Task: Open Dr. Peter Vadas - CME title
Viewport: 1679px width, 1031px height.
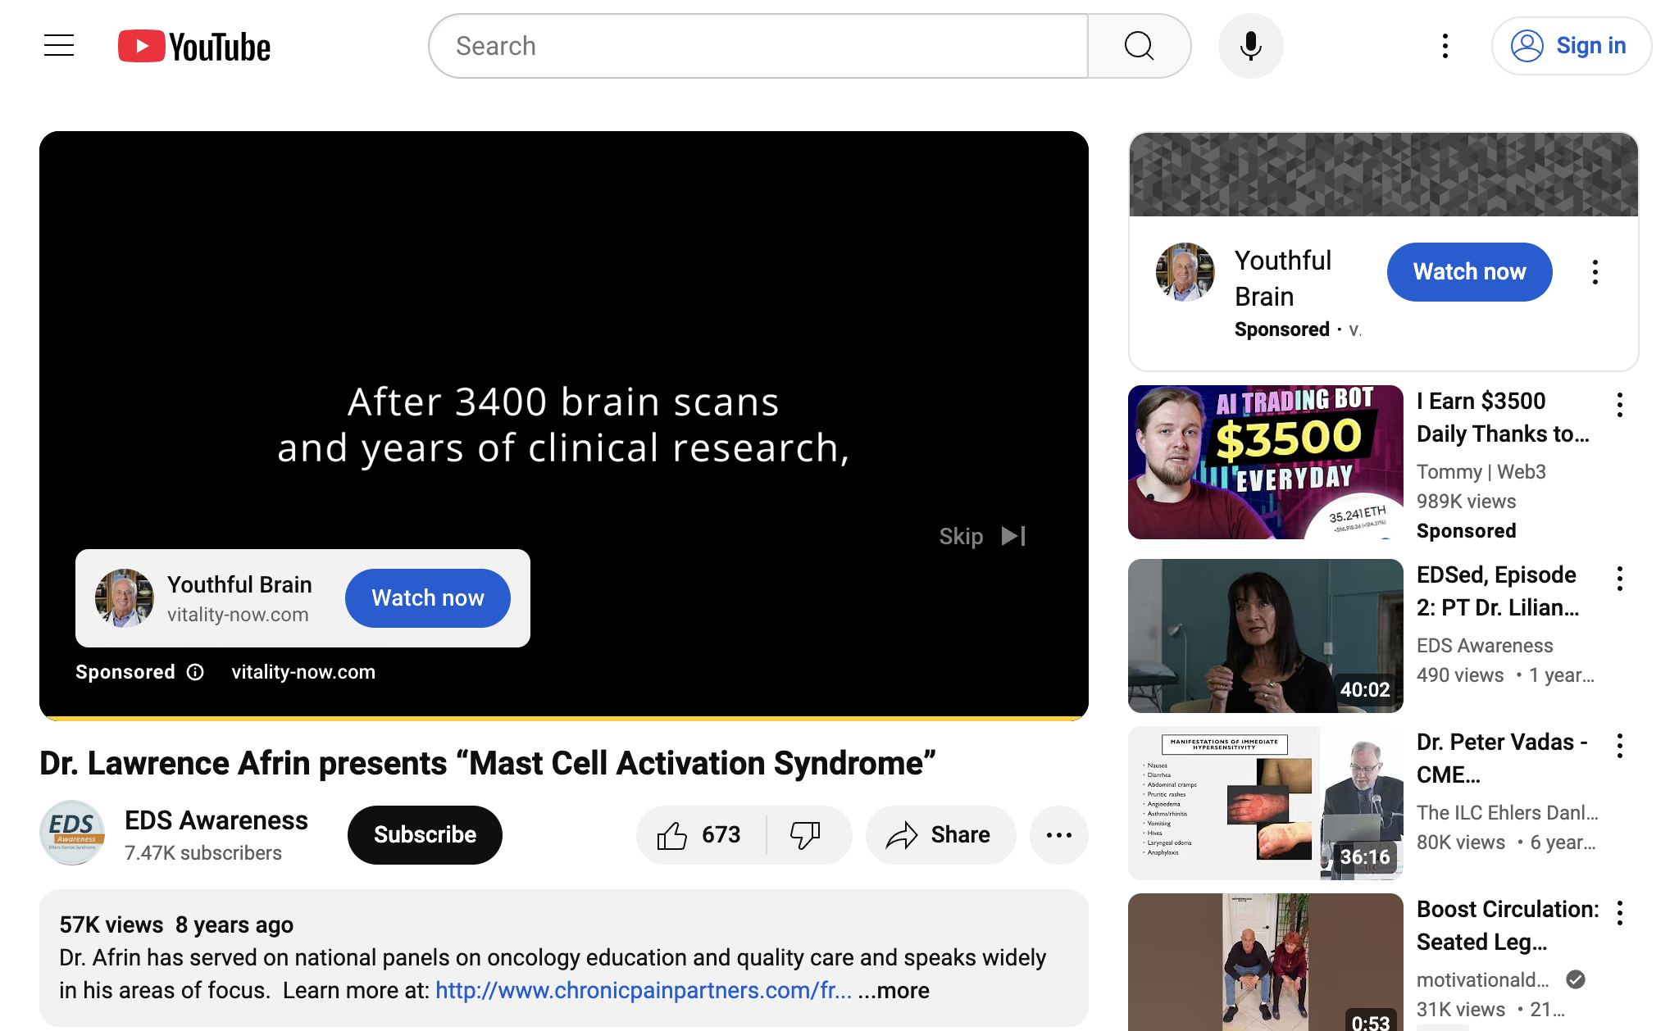Action: tap(1503, 758)
